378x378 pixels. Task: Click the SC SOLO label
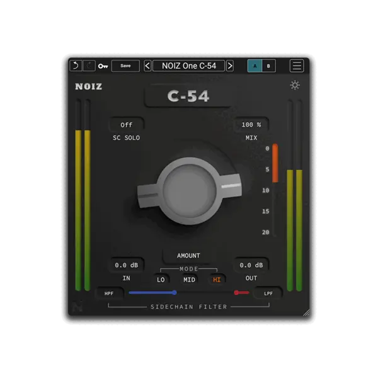pyautogui.click(x=127, y=138)
